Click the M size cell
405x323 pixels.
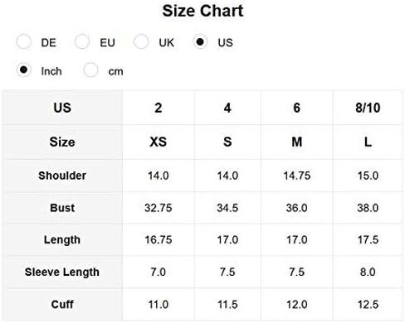pos(297,142)
